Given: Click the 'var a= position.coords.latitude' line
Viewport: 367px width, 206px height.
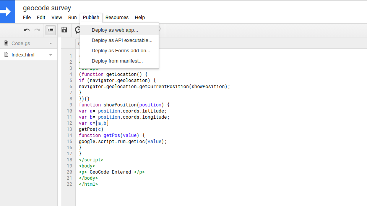Looking at the screenshot, I should [x=123, y=111].
